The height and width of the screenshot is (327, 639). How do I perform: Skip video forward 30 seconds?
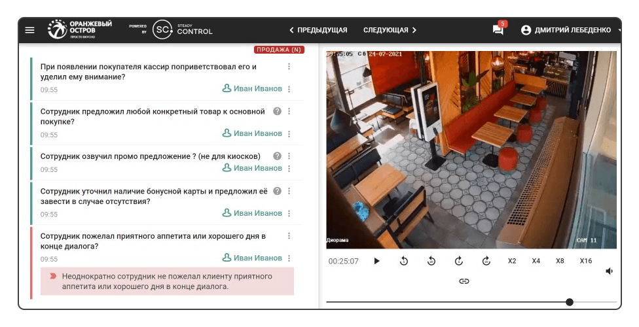point(486,261)
